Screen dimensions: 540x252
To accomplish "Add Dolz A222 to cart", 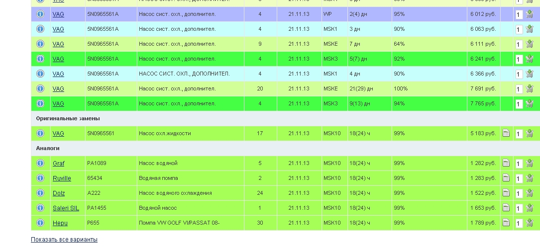I will click(530, 193).
